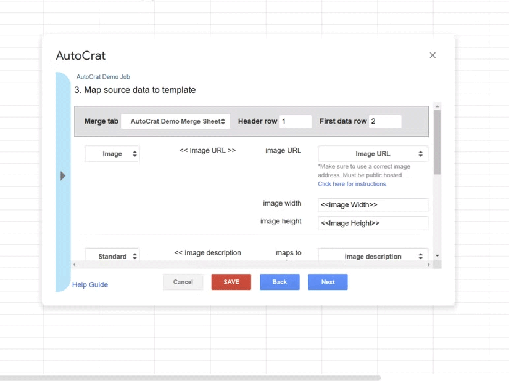Open 'Click here for instructions' link
Viewport: 509px width, 381px height.
tap(352, 184)
